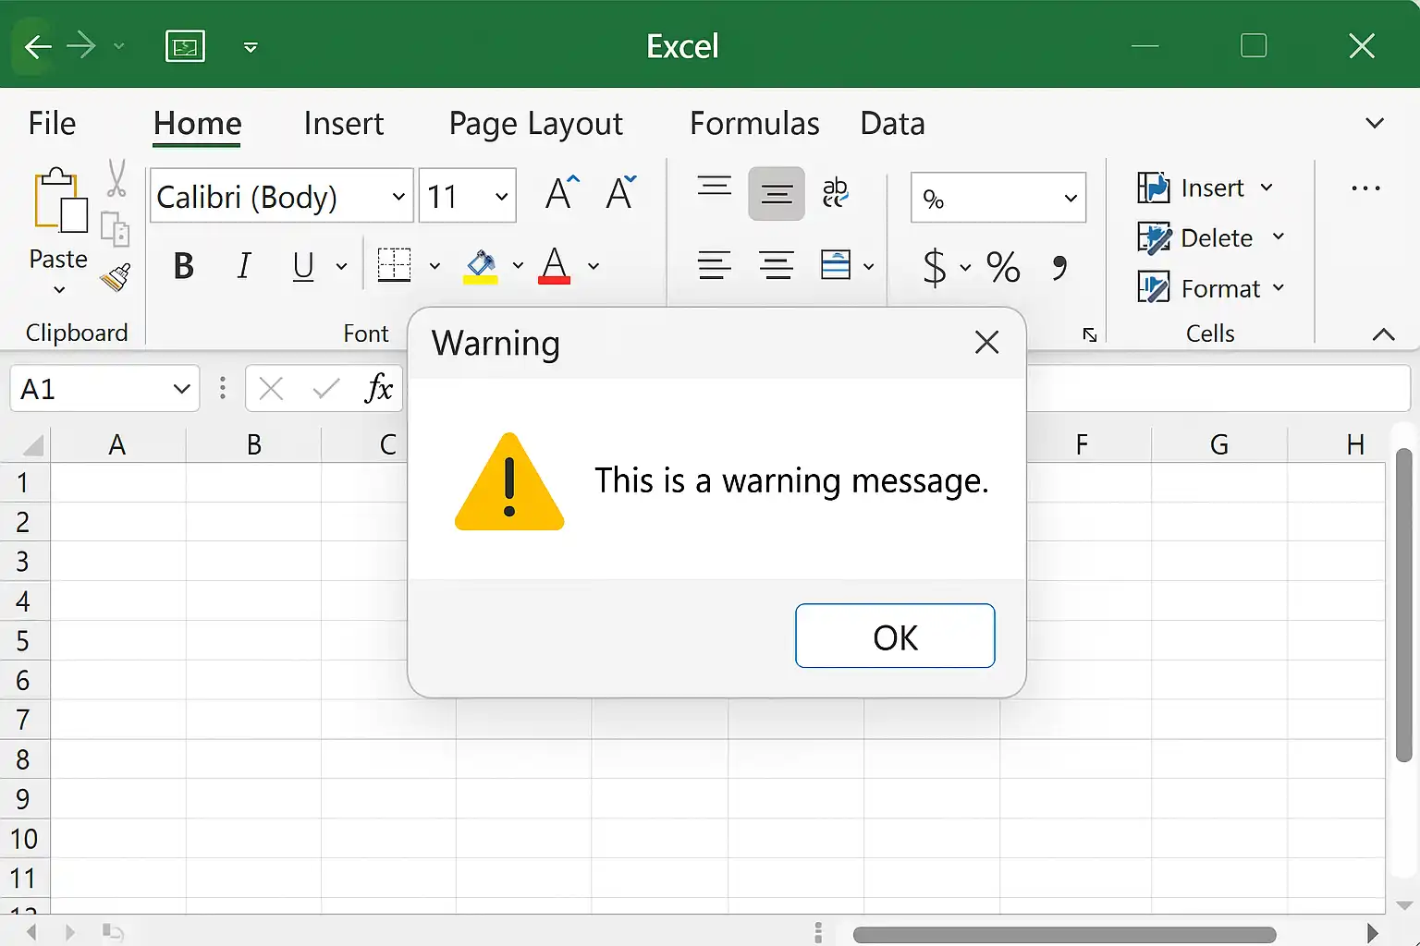The width and height of the screenshot is (1420, 946).
Task: Click the comma style icon
Action: 1059,268
